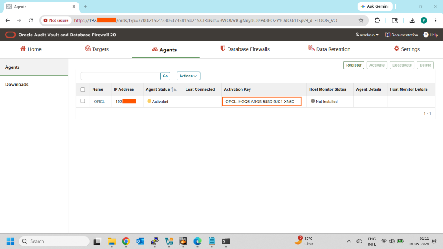
Task: Click the Register button
Action: 354,65
